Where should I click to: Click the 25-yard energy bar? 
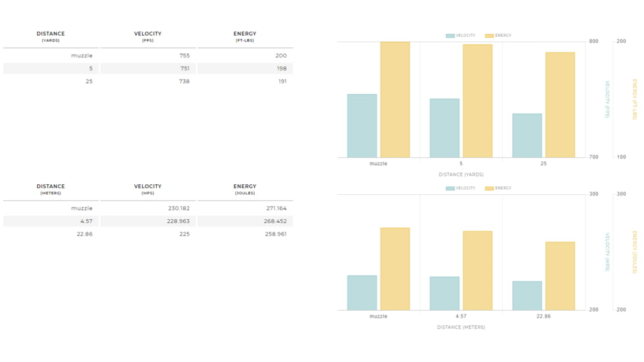[x=560, y=105]
